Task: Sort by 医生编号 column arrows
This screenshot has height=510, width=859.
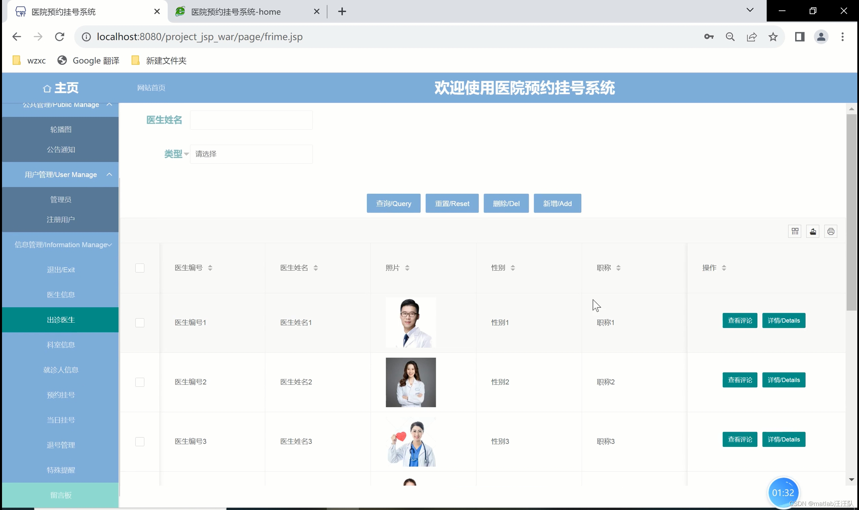Action: (210, 268)
